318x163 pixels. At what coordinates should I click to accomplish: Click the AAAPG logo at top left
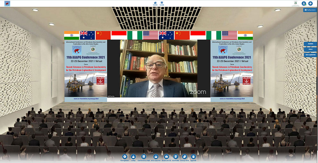[7, 4]
